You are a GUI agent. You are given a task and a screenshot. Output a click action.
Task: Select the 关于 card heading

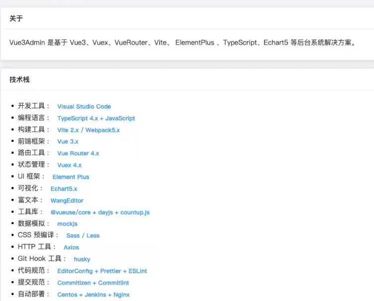click(x=16, y=18)
